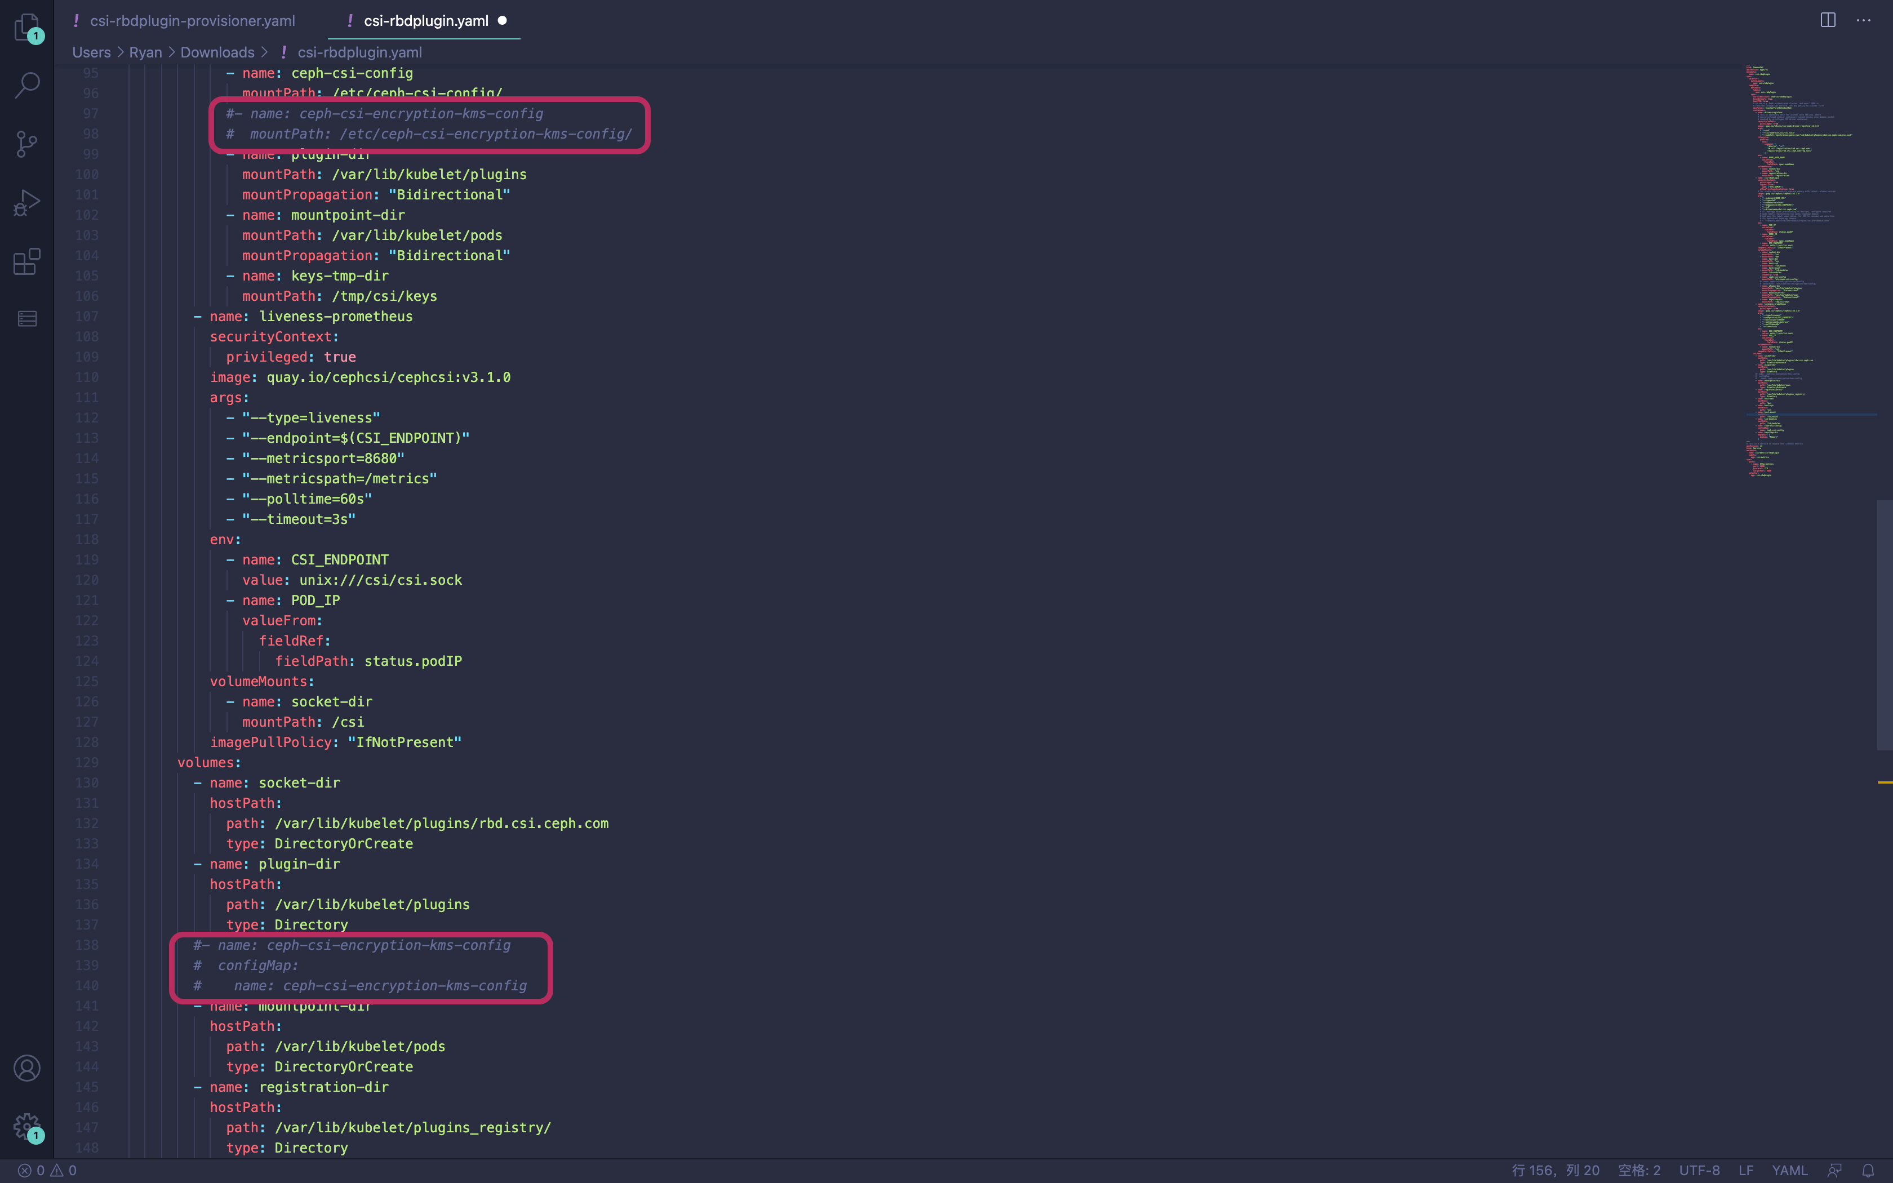Click the 'registration-dir' volume name
Viewport: 1893px width, 1183px height.
point(324,1087)
